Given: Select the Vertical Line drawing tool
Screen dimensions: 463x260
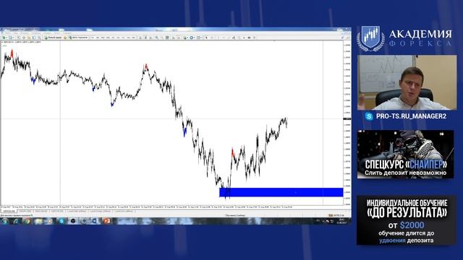Looking at the screenshot, I should 218,38.
